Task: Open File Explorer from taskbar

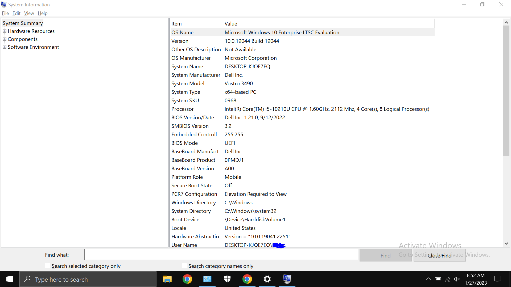Action: pyautogui.click(x=167, y=279)
